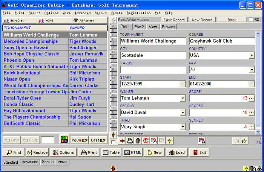This screenshot has height=172, width=264.
Task: Click the SCORE1 ellipsis button
Action: (252, 98)
